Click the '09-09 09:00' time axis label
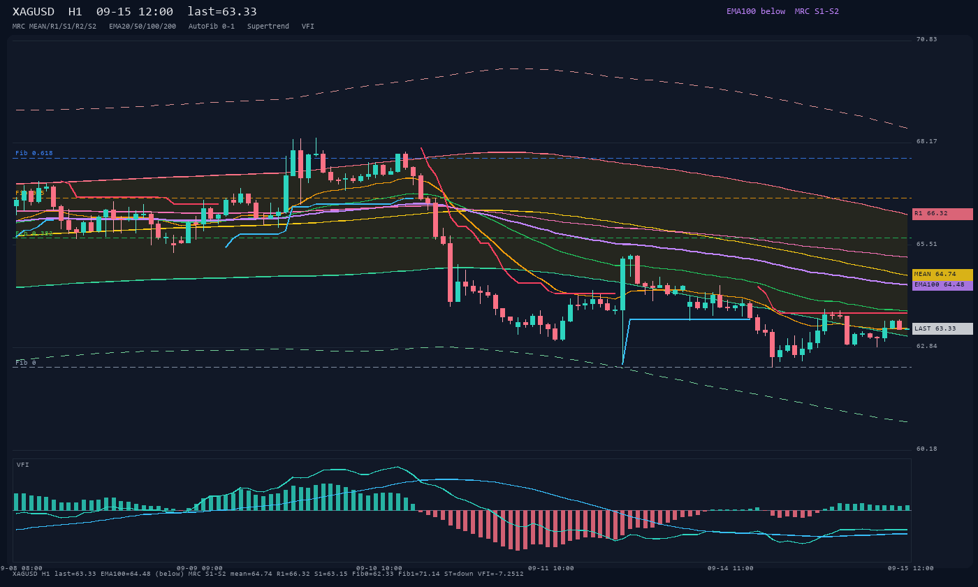Image resolution: width=978 pixels, height=587 pixels. click(x=200, y=568)
